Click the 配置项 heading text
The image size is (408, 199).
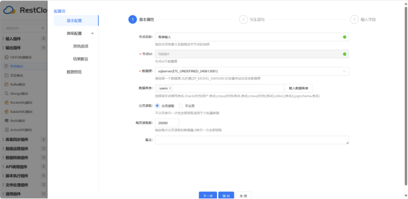(59, 11)
